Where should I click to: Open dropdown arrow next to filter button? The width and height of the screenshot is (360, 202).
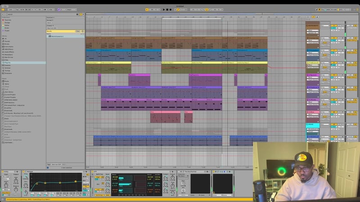click(x=83, y=14)
